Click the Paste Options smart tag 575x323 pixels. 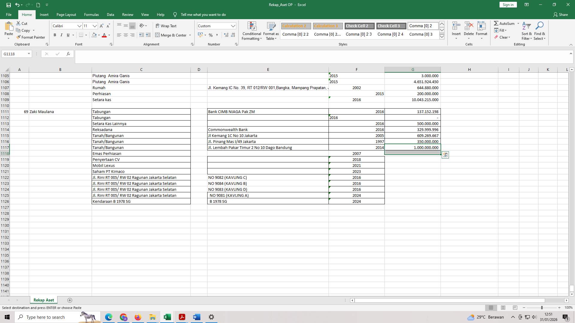coord(445,155)
